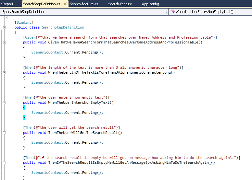Click Pending call inside WhenTheUserEntersNonEmptyText
Image resolution: width=252 pixels, height=180 pixels.
(x=90, y=113)
